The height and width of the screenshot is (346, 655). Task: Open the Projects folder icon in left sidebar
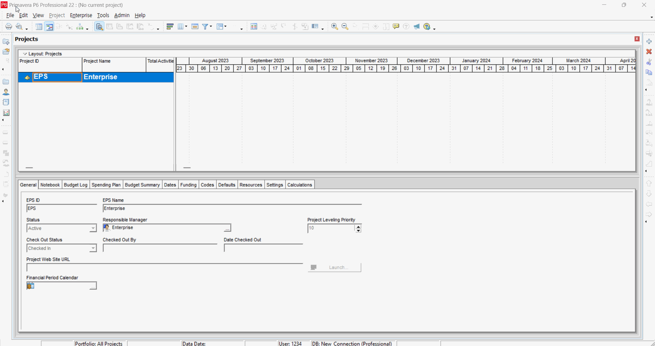click(6, 82)
